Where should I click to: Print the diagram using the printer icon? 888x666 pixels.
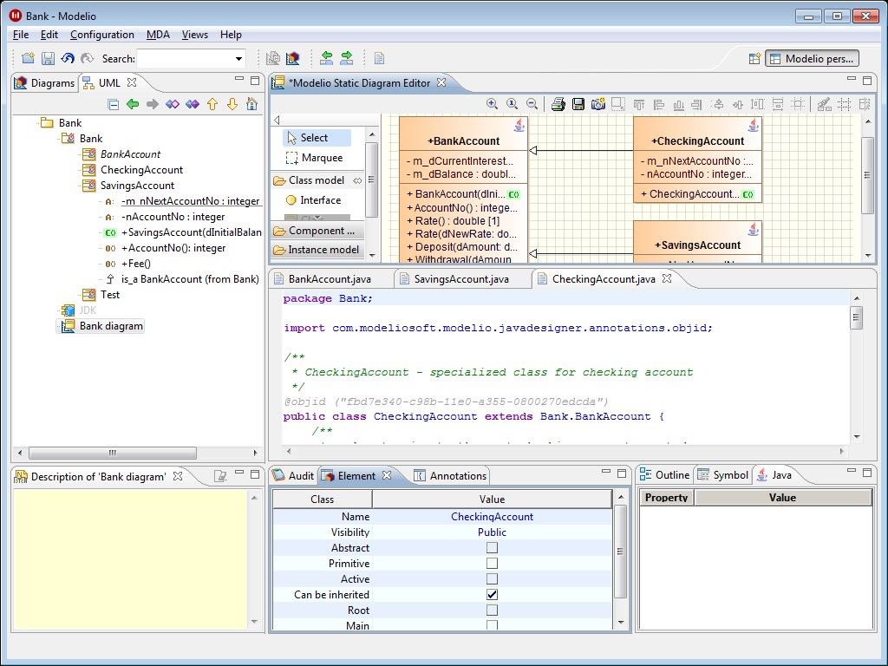point(558,104)
